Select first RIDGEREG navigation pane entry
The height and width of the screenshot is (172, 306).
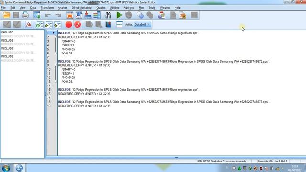click(x=18, y=36)
